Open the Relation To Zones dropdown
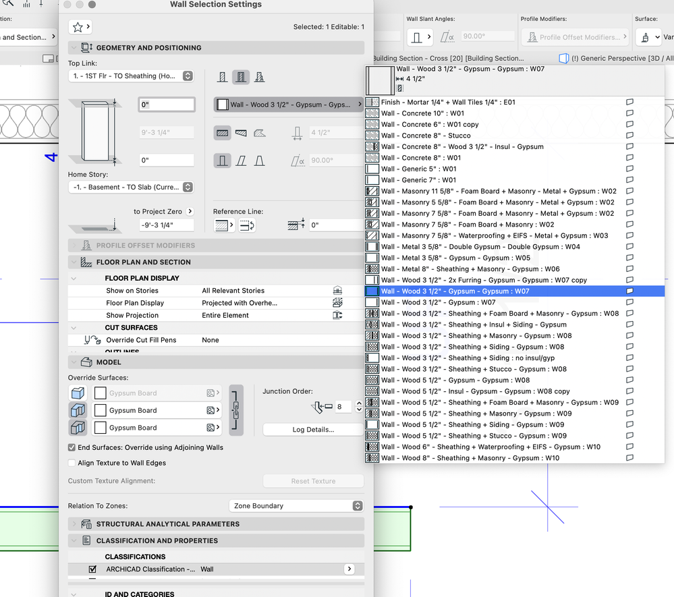Image resolution: width=674 pixels, height=597 pixels. (x=296, y=506)
